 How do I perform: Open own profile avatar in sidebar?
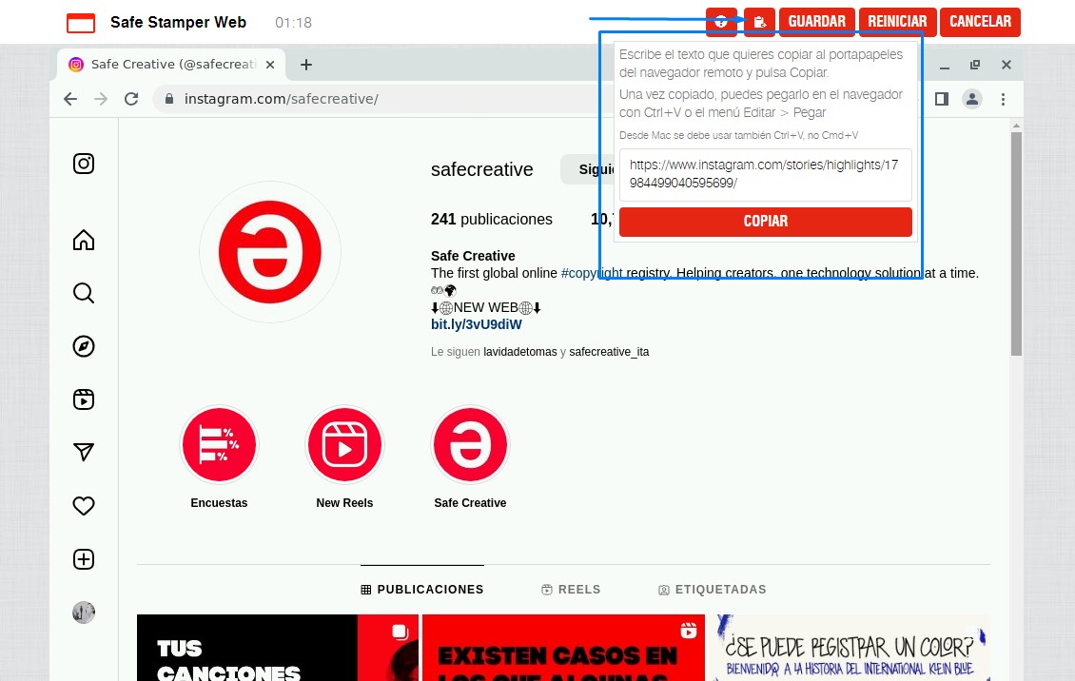[x=84, y=613]
